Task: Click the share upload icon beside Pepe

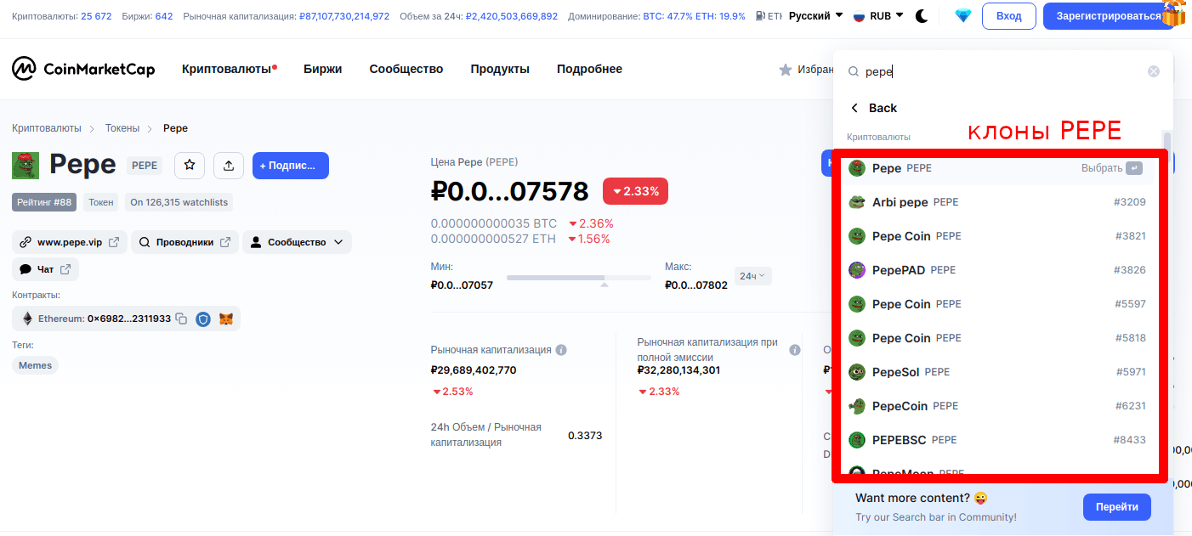Action: tap(229, 166)
